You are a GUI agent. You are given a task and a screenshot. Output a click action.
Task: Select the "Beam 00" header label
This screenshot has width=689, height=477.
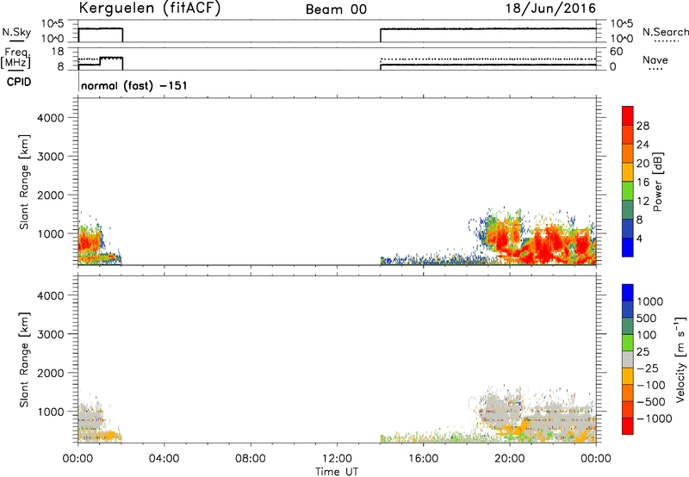(336, 9)
